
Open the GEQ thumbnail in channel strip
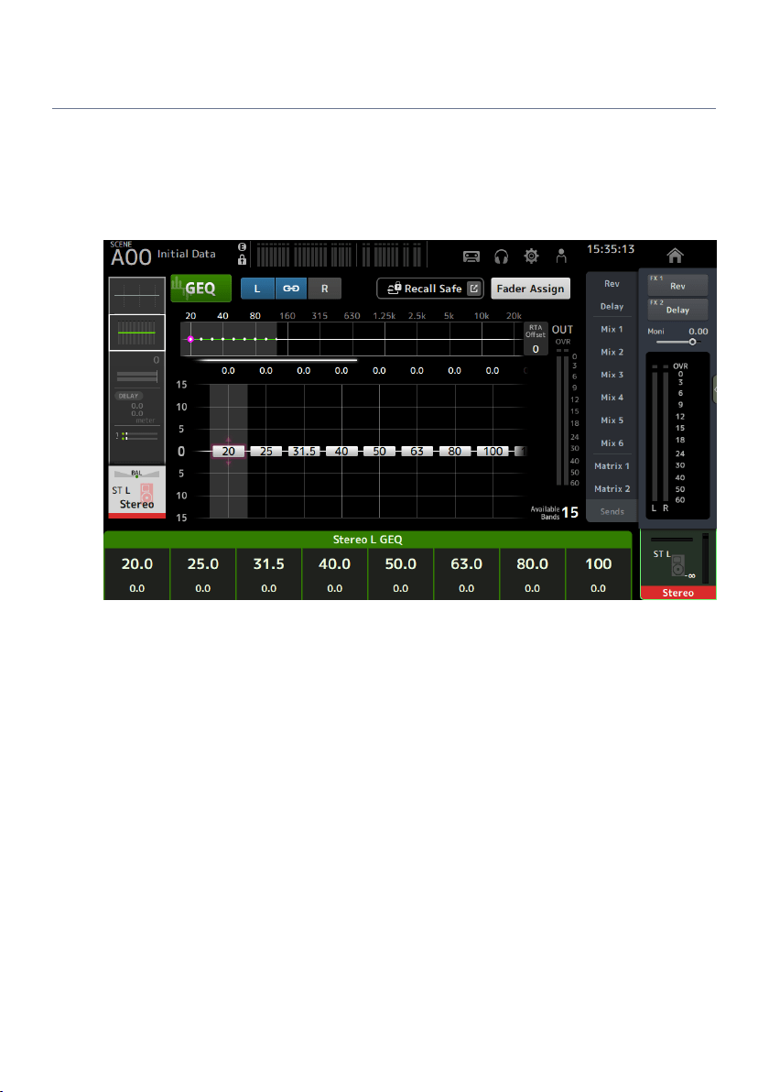coord(137,333)
